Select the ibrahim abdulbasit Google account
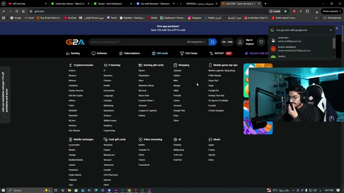Viewport: 344px width, 193px height. 301,49
